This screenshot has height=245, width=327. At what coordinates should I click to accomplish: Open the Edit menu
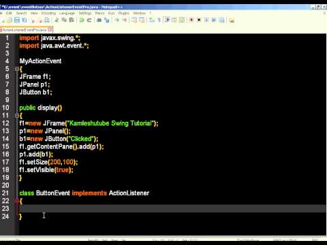[9, 14]
